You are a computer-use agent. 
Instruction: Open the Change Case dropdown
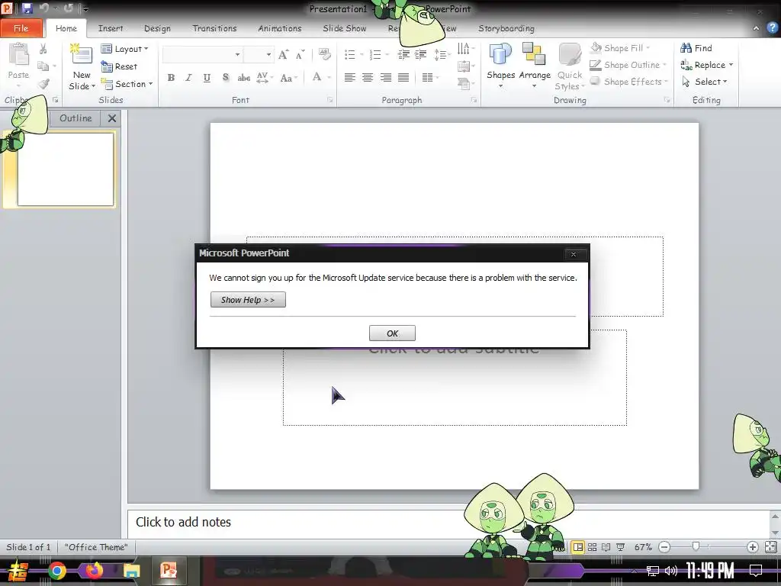tap(288, 78)
